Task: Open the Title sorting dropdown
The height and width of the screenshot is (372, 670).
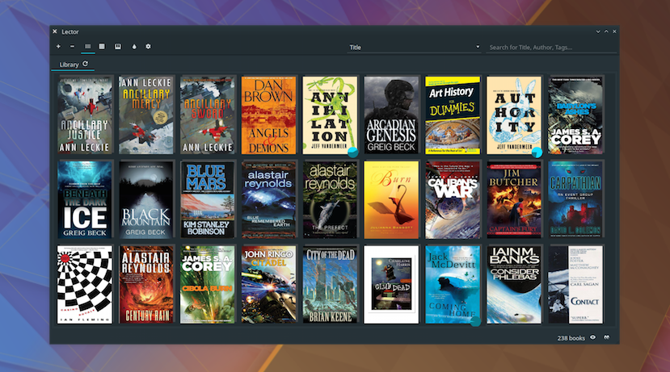Action: point(414,48)
